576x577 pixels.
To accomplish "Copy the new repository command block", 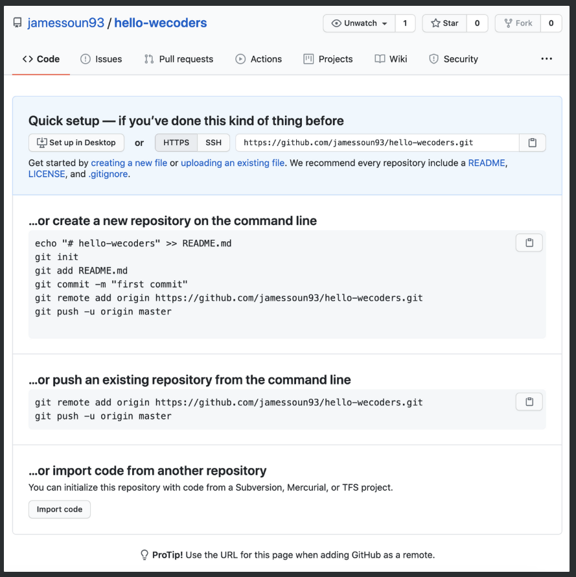I will (529, 242).
